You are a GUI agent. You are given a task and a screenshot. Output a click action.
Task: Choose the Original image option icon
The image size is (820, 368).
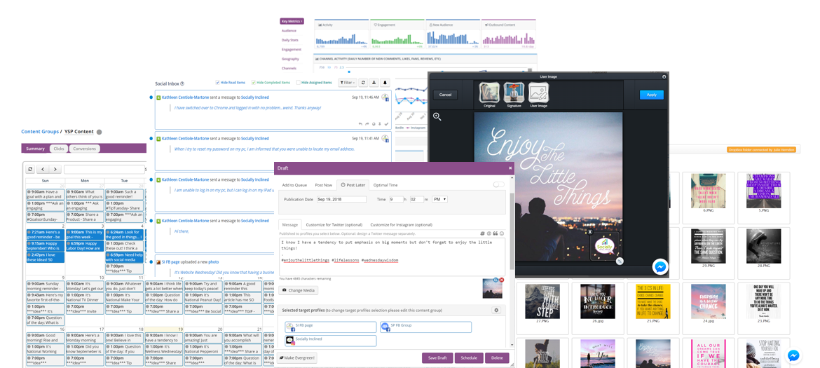point(489,93)
